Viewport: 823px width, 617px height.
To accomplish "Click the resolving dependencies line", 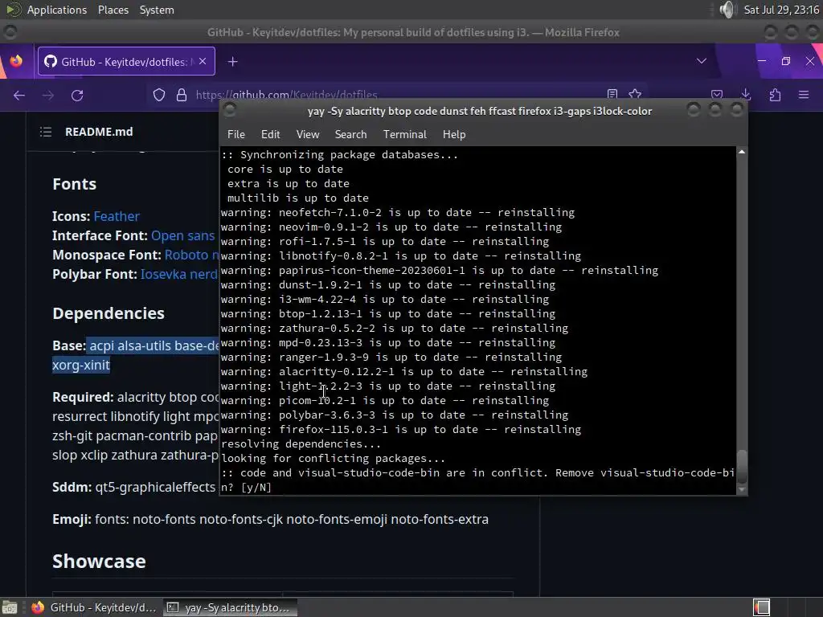I will [301, 443].
